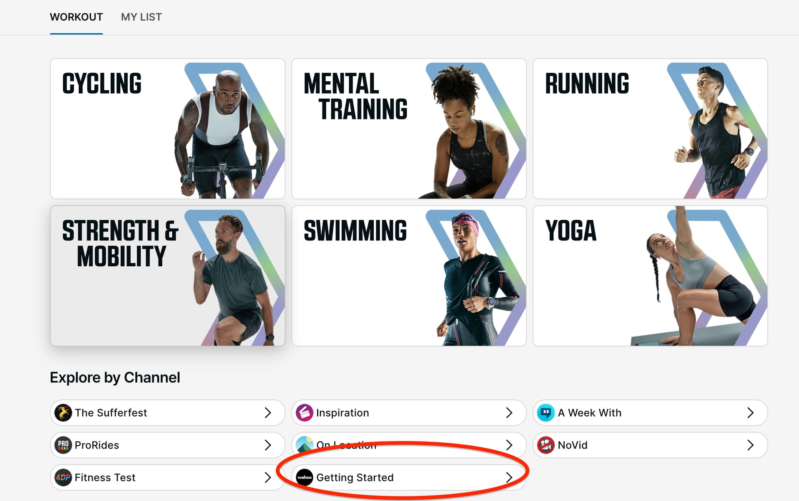This screenshot has width=799, height=501.
Task: Click the Wahoo logo beside Getting Started
Action: (305, 477)
